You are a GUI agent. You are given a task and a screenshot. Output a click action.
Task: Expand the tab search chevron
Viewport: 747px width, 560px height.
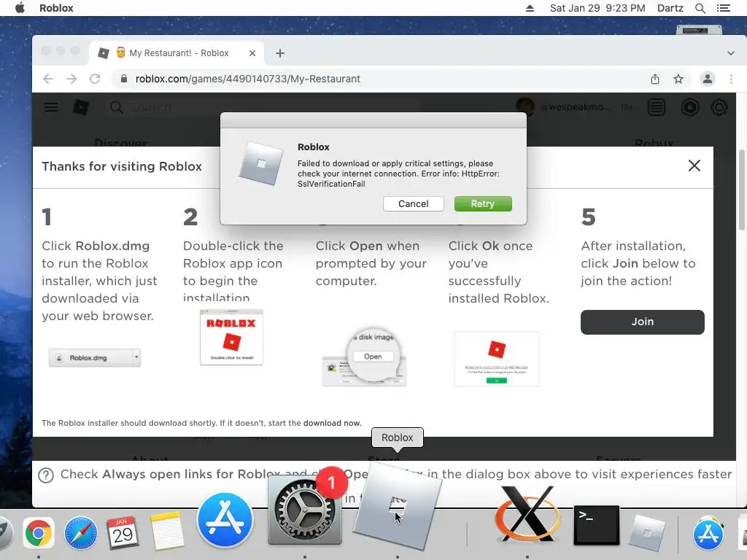tap(731, 53)
